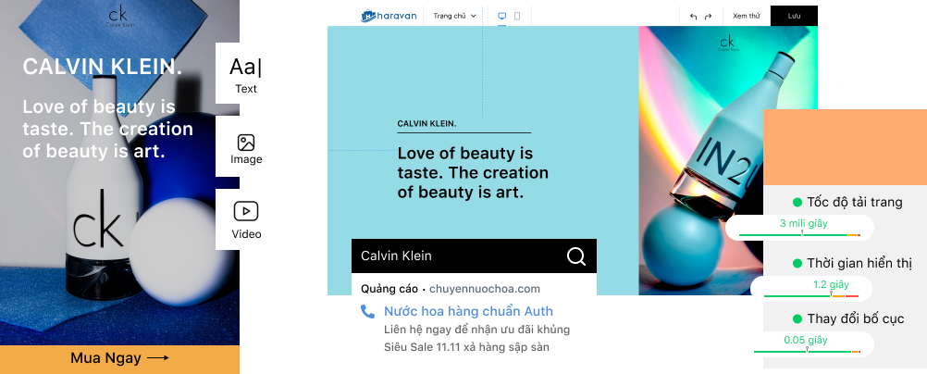Click chuyennuochoa.com ad URL
Image resolution: width=927 pixels, height=374 pixels.
[x=484, y=289]
